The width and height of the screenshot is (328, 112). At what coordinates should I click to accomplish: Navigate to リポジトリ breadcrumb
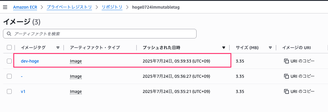coord(112,7)
